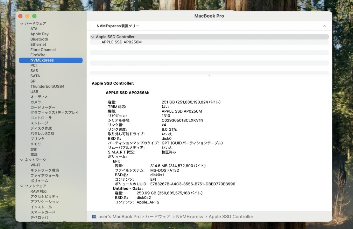Select Wi-Fi under ネットワーク
Viewport: 353px width, 229px height.
[35, 165]
